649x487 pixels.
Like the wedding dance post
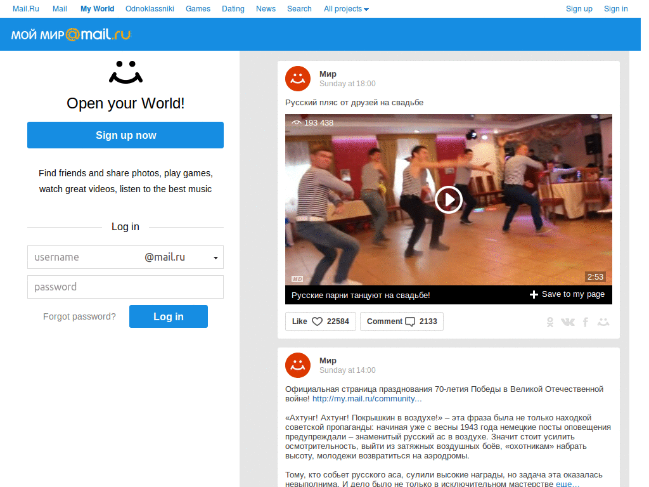click(320, 321)
